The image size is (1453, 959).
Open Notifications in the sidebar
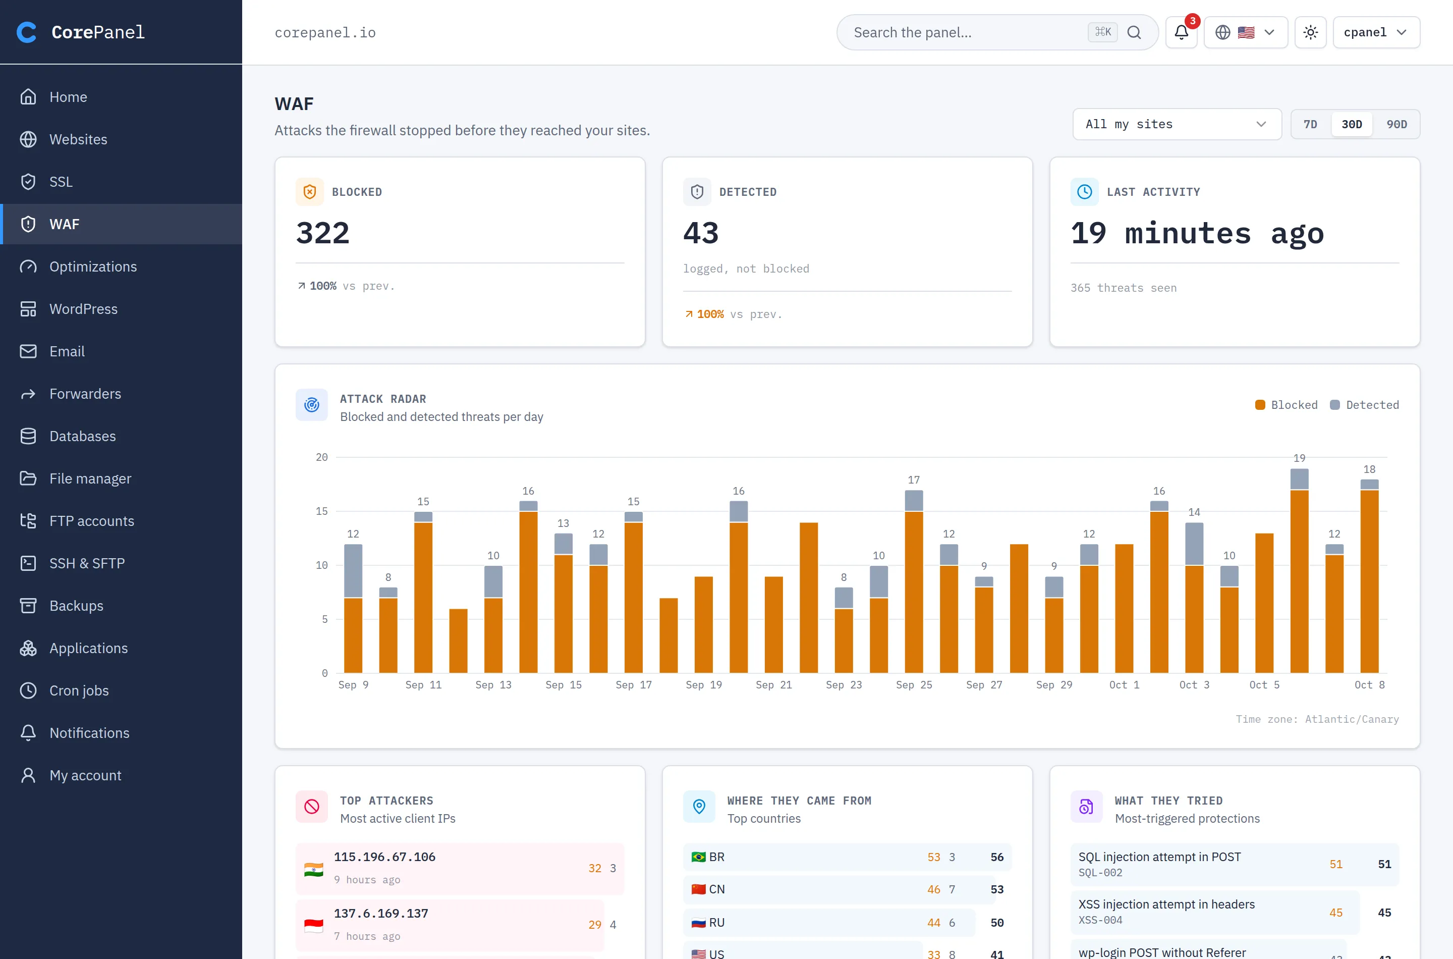[121, 733]
